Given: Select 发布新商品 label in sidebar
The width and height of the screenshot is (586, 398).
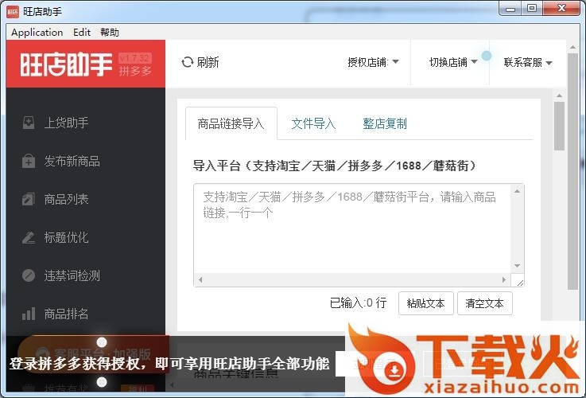Looking at the screenshot, I should click(72, 162).
